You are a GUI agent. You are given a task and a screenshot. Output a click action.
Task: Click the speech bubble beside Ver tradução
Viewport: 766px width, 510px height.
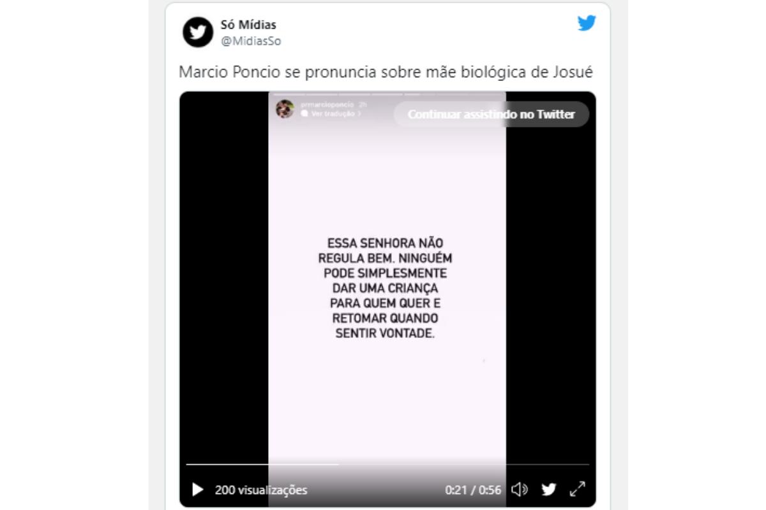(304, 113)
